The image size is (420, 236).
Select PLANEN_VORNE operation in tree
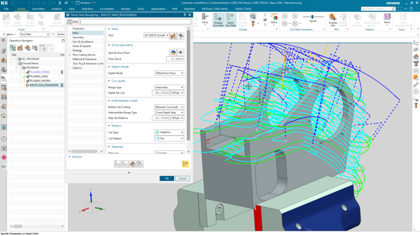tap(40, 72)
